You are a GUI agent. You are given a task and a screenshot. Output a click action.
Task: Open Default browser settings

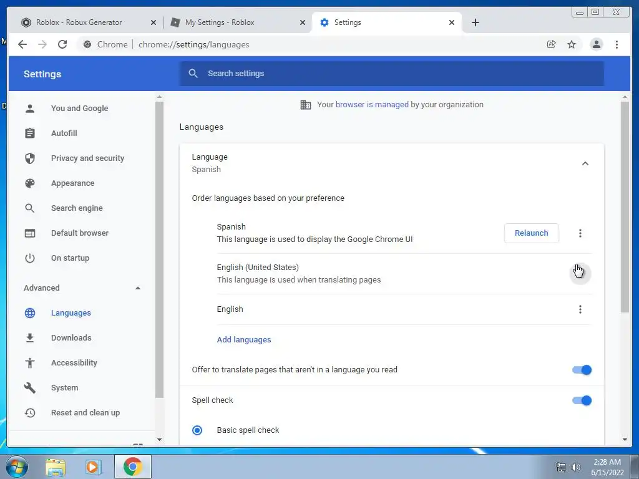coord(79,233)
